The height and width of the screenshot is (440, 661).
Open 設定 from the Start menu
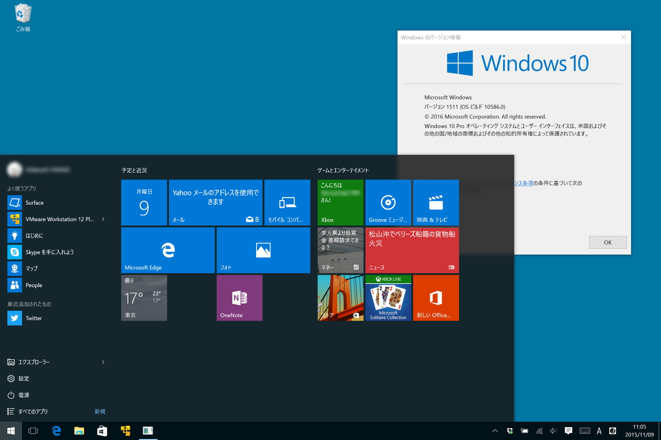[x=24, y=378]
